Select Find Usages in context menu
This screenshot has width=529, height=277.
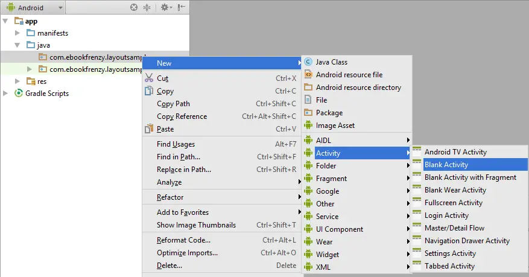(176, 144)
